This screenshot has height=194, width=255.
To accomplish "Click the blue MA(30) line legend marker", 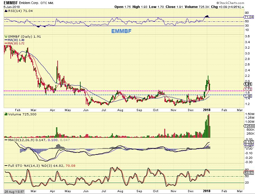I will click(x=6, y=40).
